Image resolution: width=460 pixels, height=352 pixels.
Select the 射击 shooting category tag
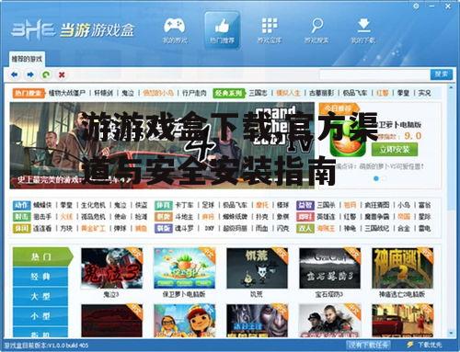pos(21,217)
